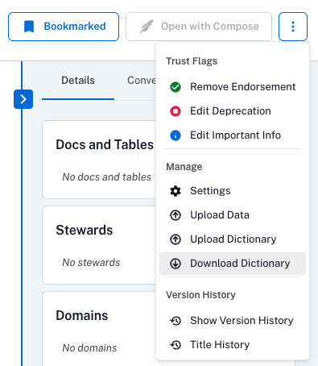
Task: Click the Upload Dictionary arrow icon
Action: click(176, 239)
